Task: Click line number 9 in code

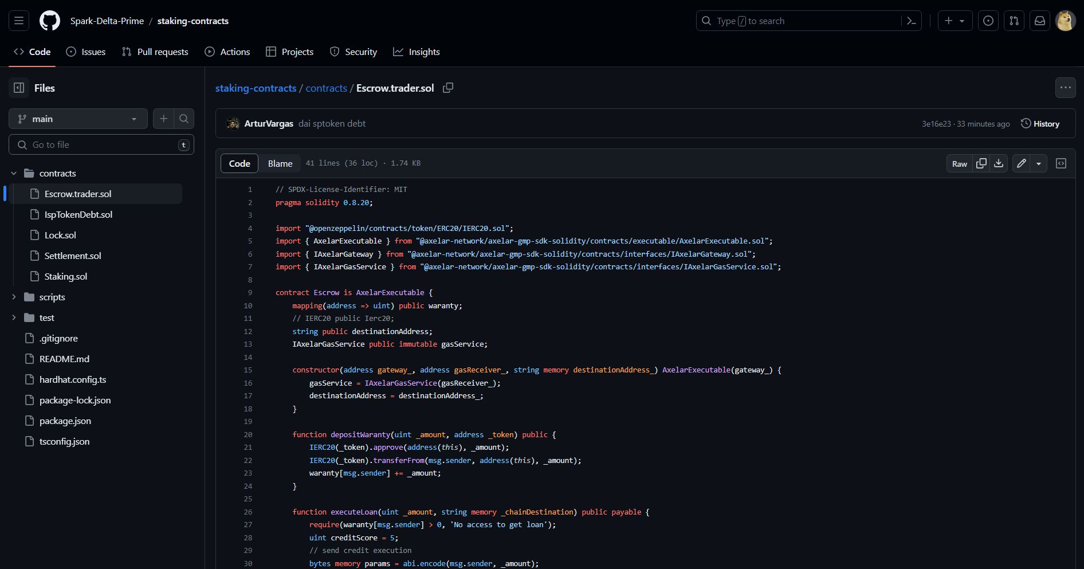Action: point(250,292)
